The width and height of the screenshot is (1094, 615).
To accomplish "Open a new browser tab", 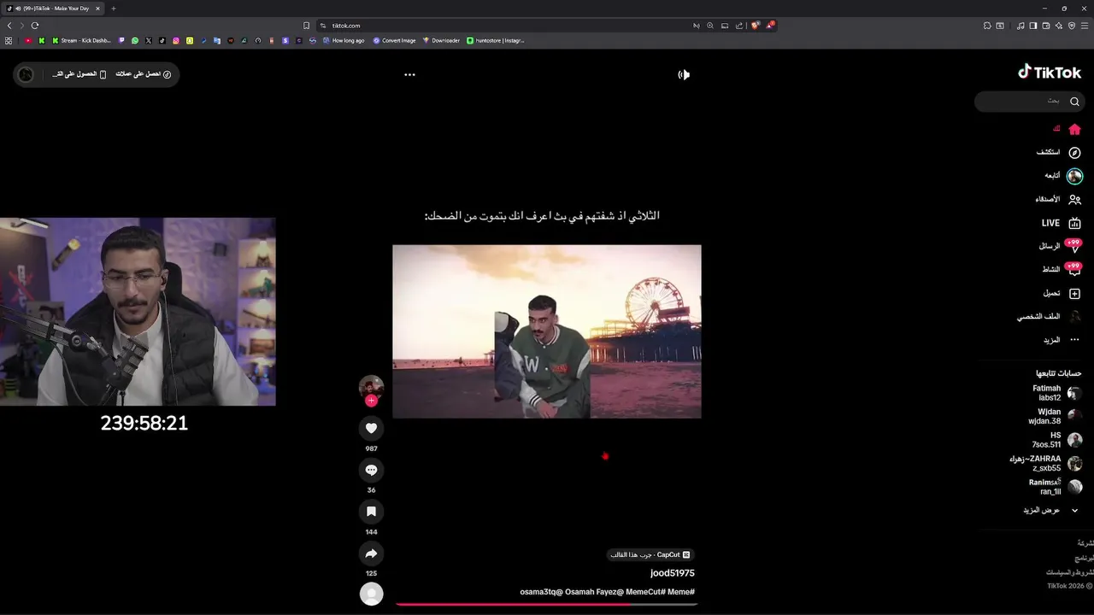I will 113,9.
